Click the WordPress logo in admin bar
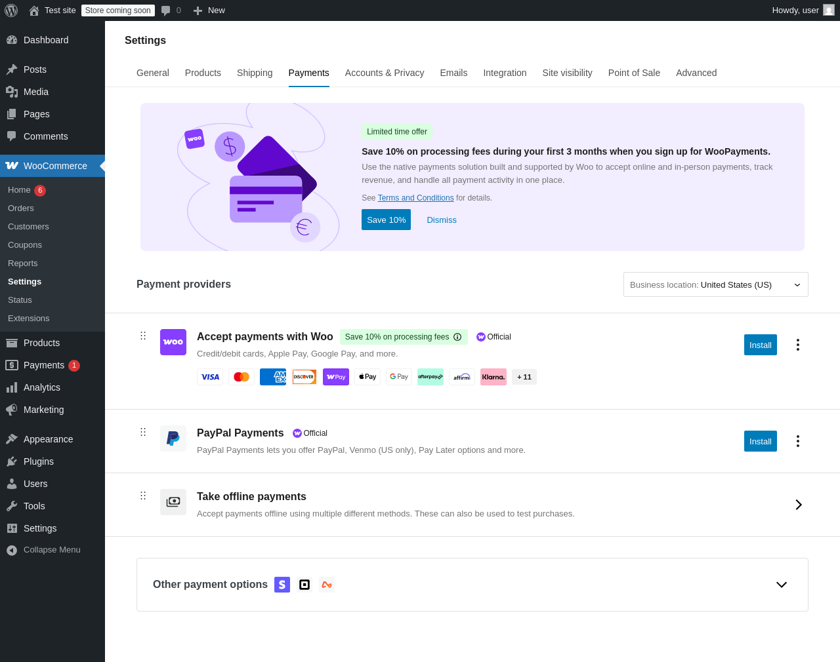 click(x=11, y=10)
